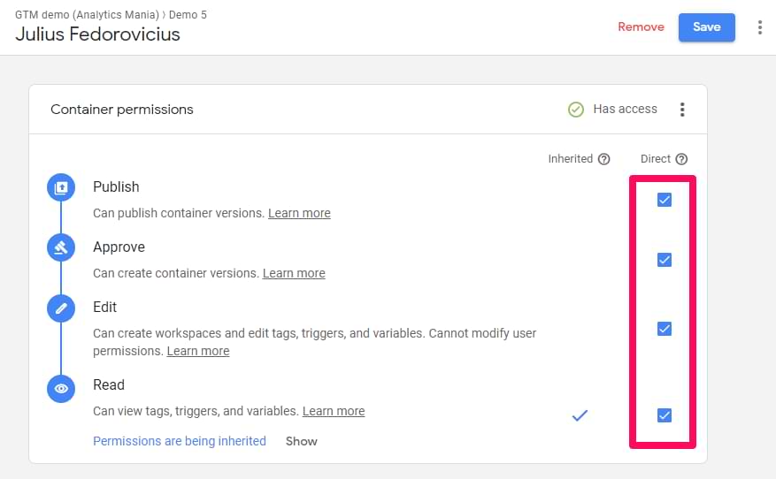Click the Approve gavel icon
The height and width of the screenshot is (479, 776).
(61, 247)
